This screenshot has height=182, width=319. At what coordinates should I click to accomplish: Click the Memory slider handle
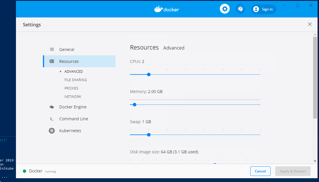(x=135, y=105)
